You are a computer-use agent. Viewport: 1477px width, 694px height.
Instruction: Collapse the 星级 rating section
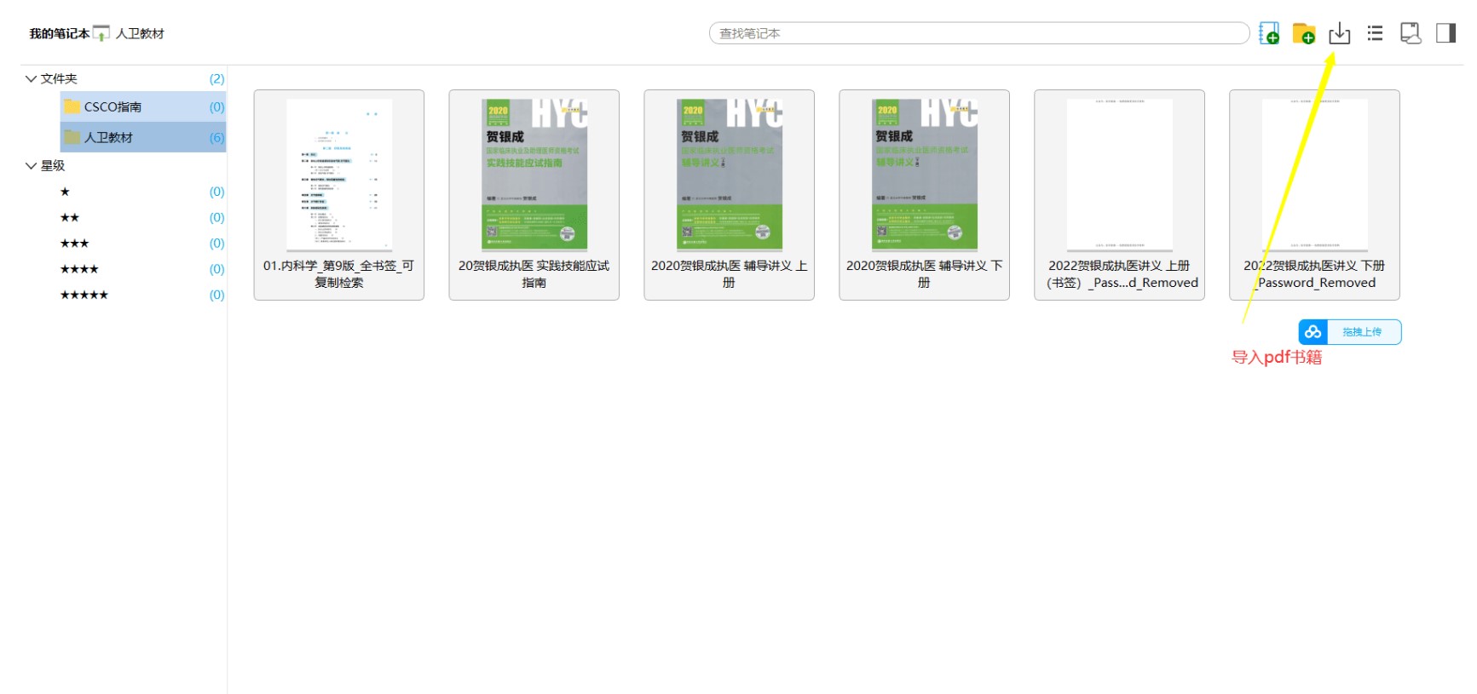31,165
